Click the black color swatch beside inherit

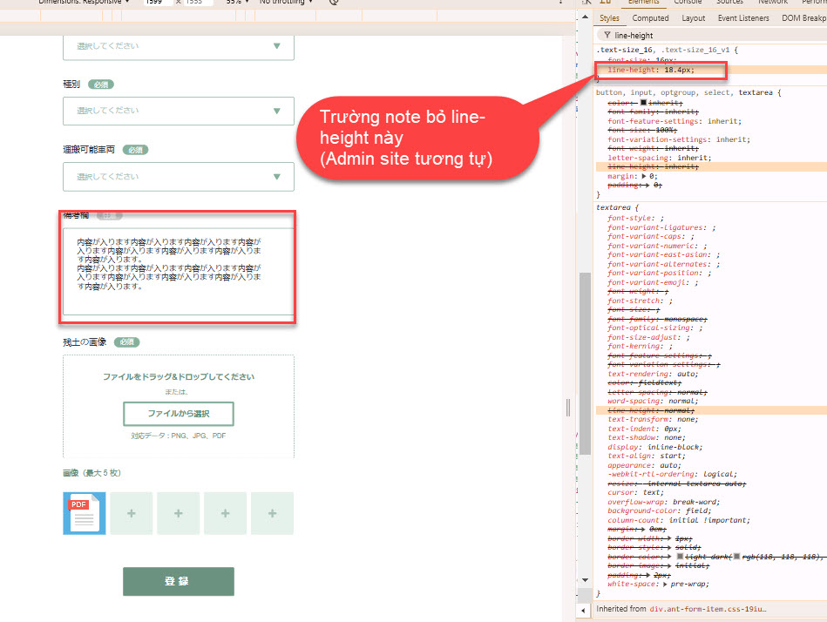(x=643, y=102)
